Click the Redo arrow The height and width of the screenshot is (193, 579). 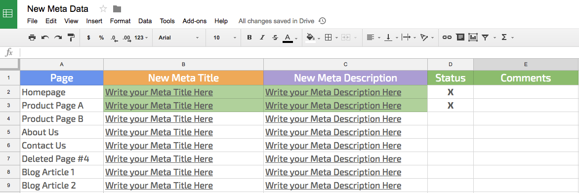(x=58, y=38)
